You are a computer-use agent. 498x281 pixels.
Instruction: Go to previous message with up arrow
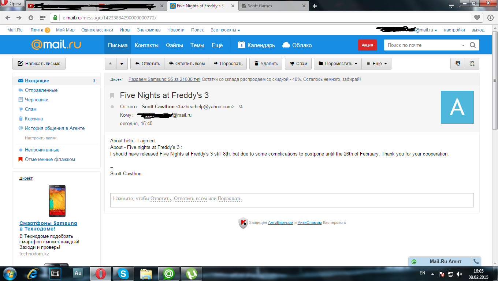point(111,64)
